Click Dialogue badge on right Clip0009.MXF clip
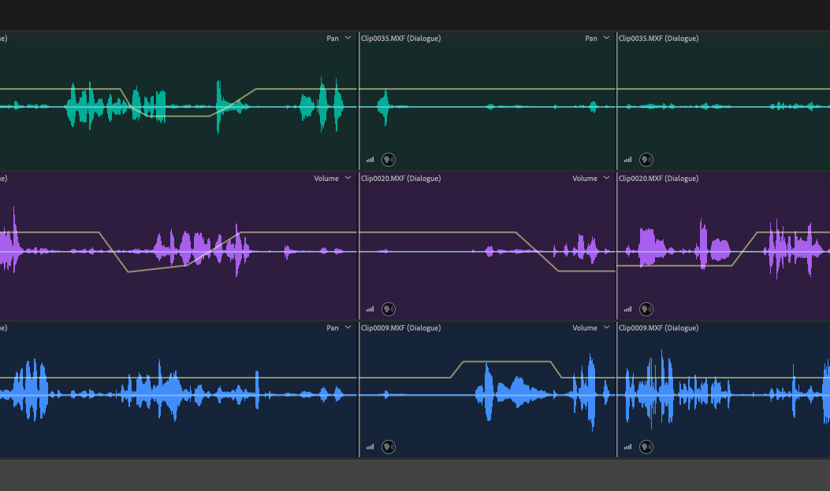 [x=646, y=447]
